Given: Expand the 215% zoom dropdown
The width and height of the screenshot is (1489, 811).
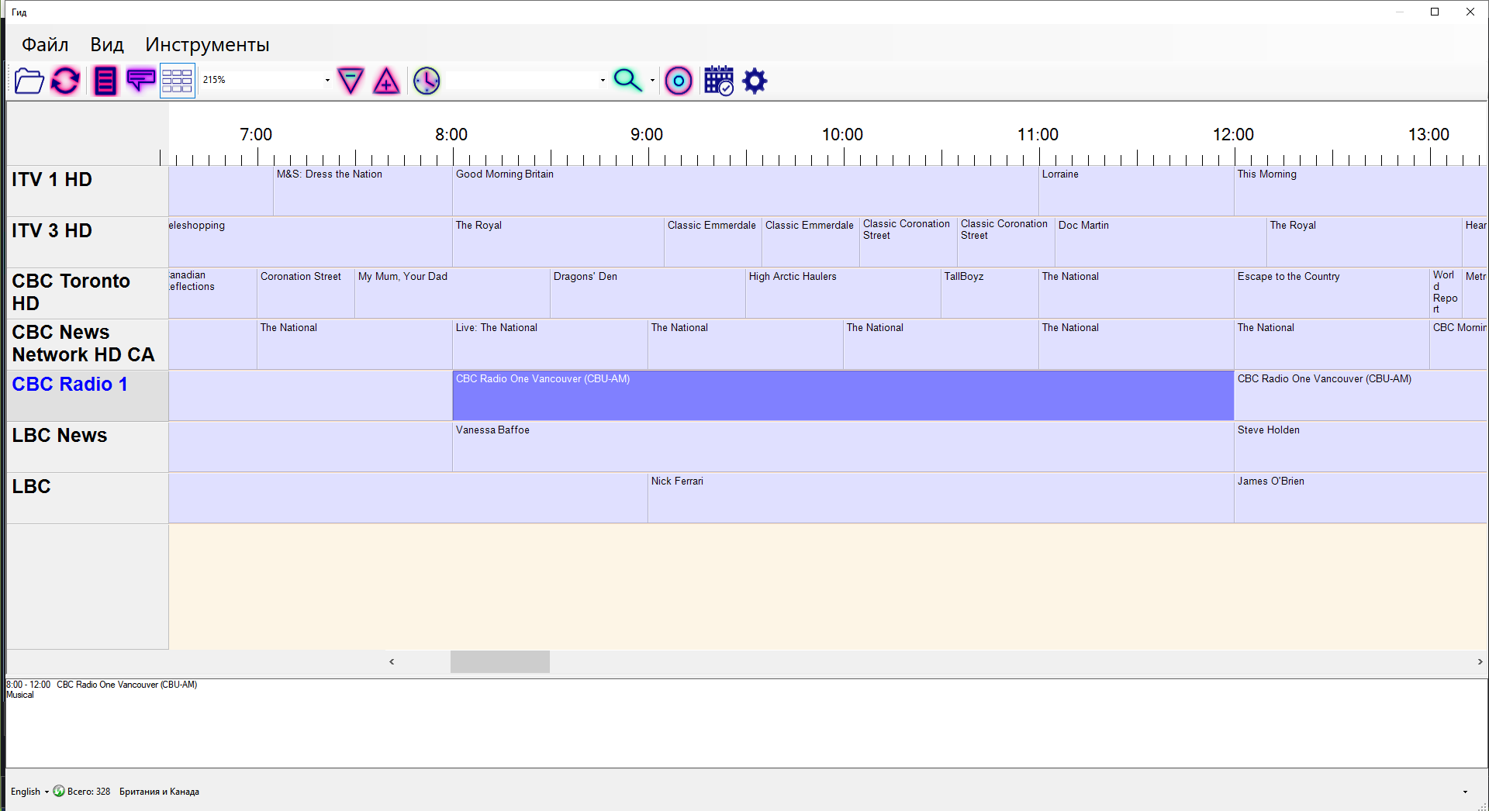Looking at the screenshot, I should pos(327,81).
